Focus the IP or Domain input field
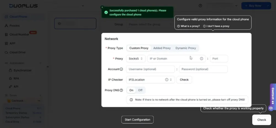Screen dimensions: 276x128 176,58
